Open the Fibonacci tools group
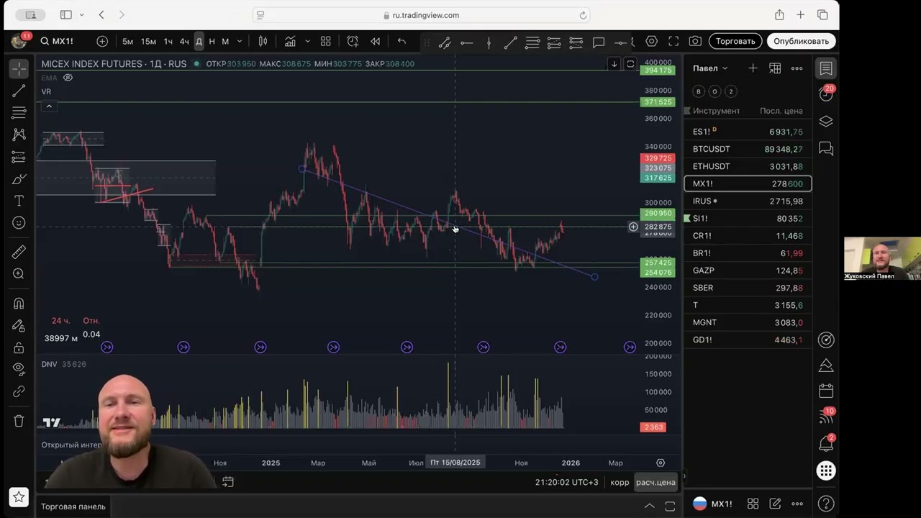Screen dimensions: 921x518 pos(19,113)
